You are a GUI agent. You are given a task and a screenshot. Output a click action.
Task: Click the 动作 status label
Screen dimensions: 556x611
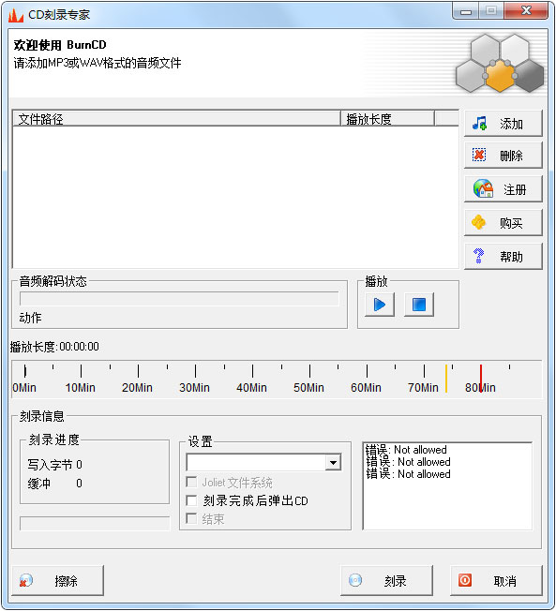tap(30, 318)
